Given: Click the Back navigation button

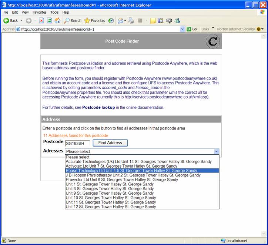Looking at the screenshot, I should point(11,20).
